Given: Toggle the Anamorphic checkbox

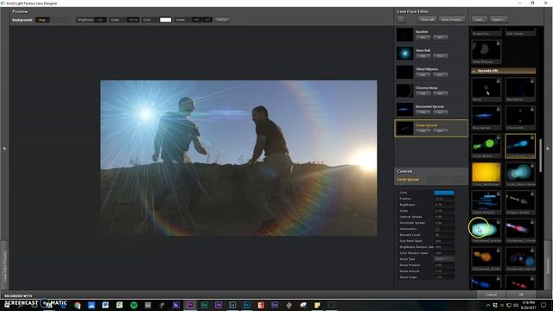Looking at the screenshot, I should [437, 229].
